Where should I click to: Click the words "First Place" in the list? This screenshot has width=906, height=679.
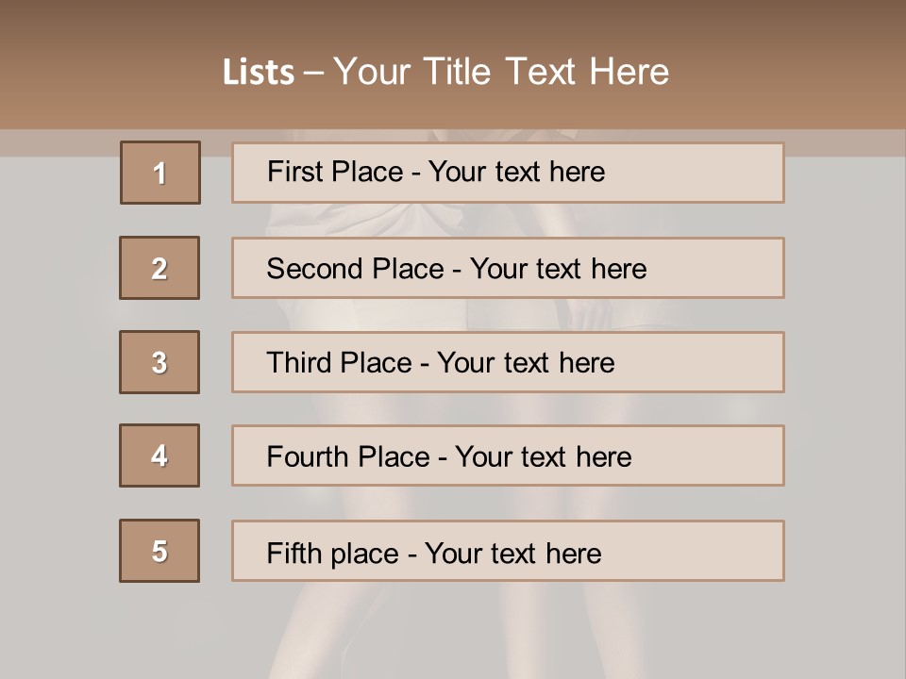[333, 172]
